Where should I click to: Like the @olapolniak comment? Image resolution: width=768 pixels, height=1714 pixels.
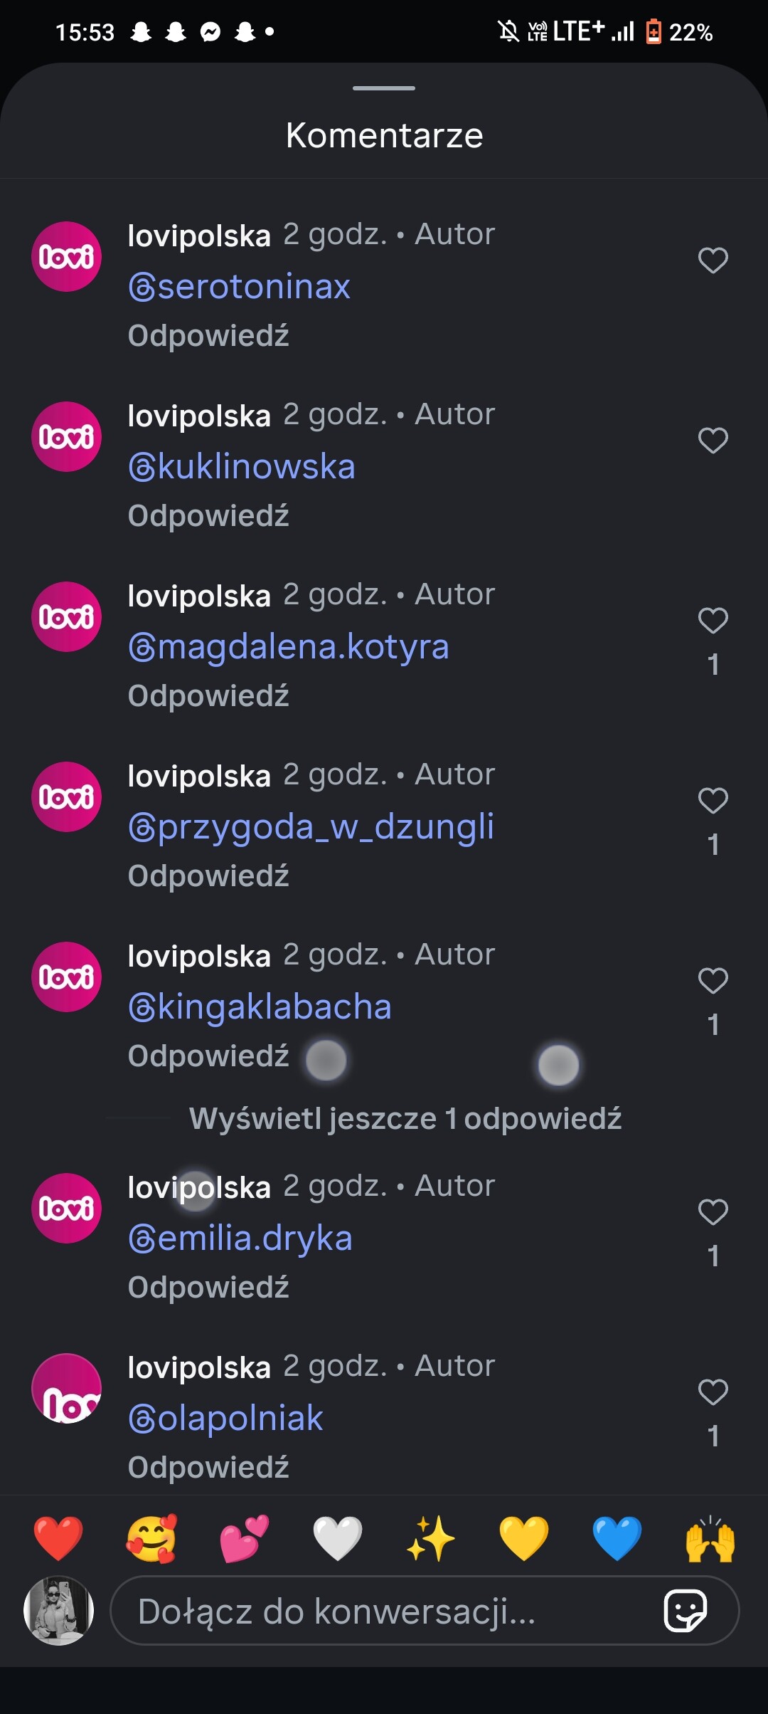coord(713,1392)
